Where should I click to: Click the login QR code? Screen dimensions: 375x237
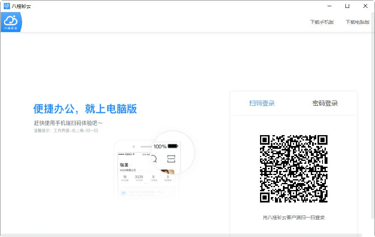coord(294,169)
